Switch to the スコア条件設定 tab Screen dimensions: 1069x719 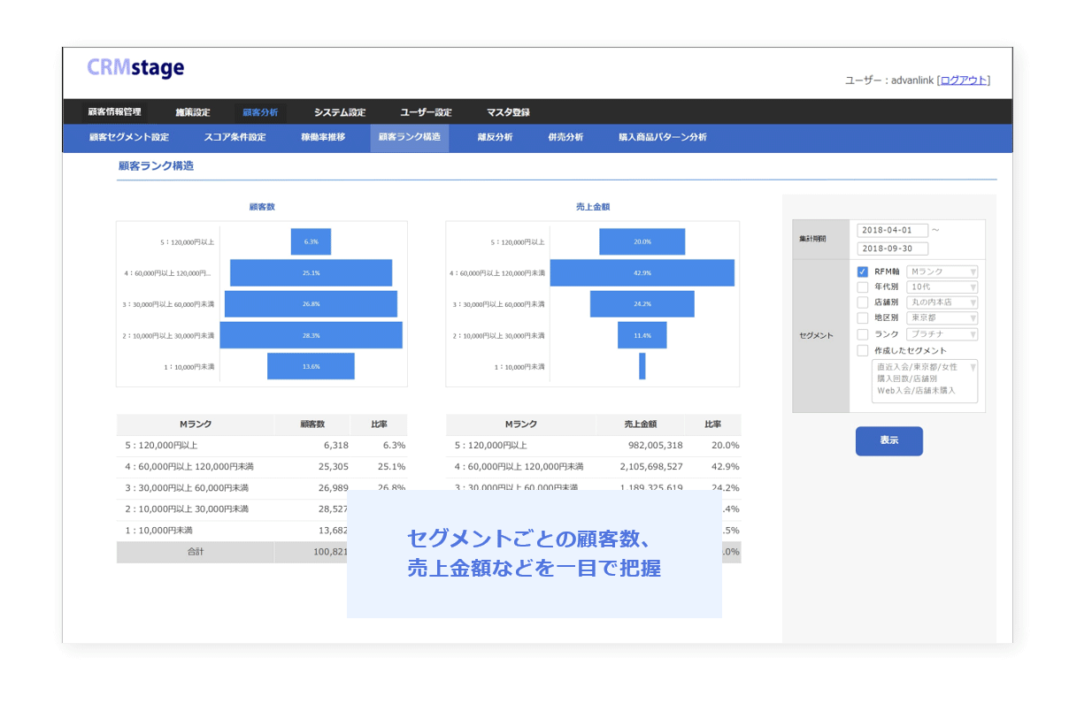coord(236,138)
